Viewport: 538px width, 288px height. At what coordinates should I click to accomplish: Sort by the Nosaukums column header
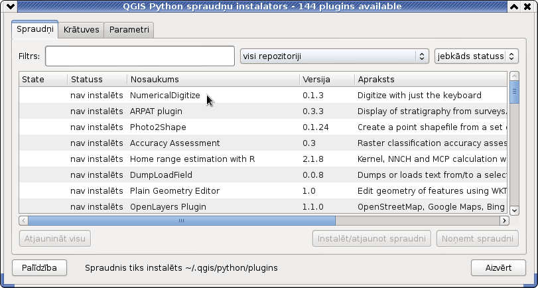click(x=213, y=79)
